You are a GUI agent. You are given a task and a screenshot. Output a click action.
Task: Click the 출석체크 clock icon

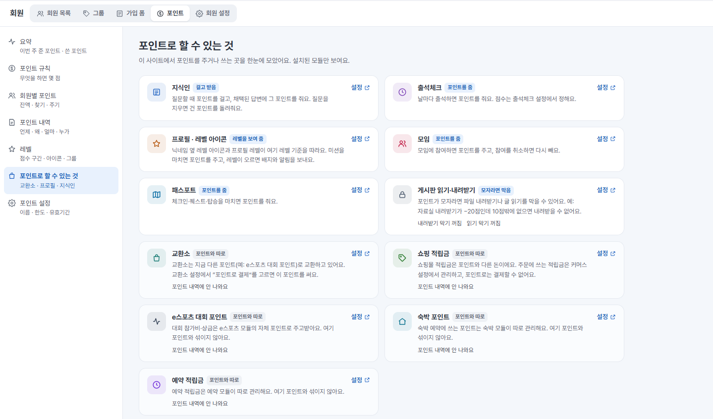pos(402,92)
